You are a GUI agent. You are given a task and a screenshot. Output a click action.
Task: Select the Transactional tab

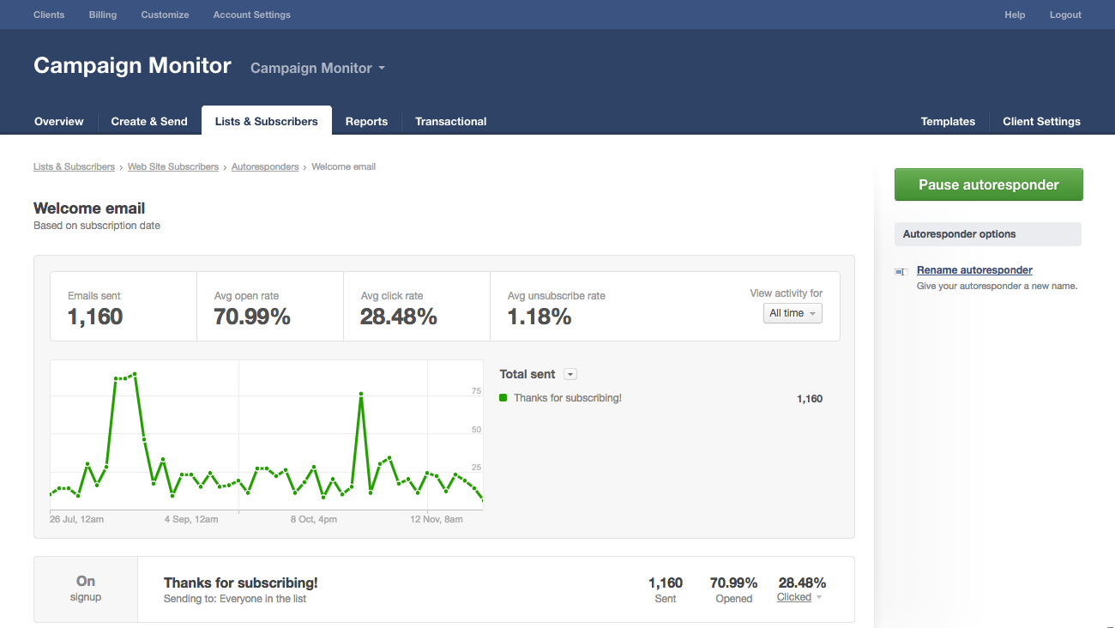[450, 122]
